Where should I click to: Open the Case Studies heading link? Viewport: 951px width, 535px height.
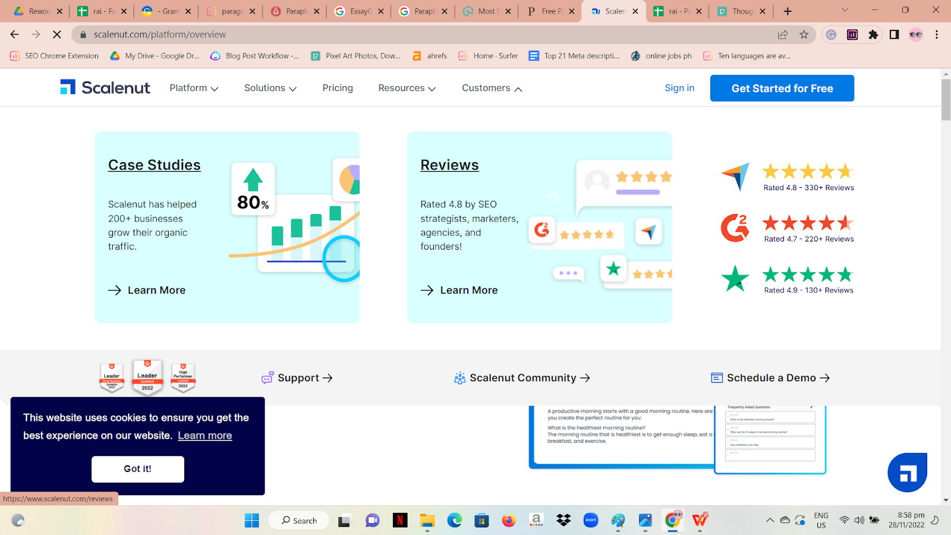point(155,165)
